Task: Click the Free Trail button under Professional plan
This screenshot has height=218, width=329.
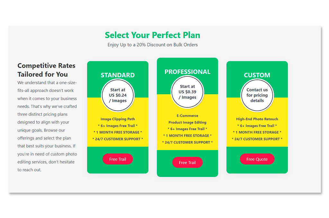Action: coord(187,162)
